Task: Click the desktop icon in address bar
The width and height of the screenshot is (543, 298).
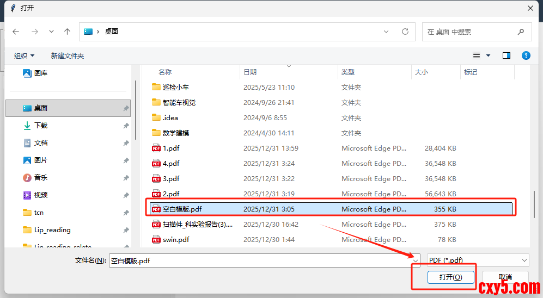Action: pos(88,32)
